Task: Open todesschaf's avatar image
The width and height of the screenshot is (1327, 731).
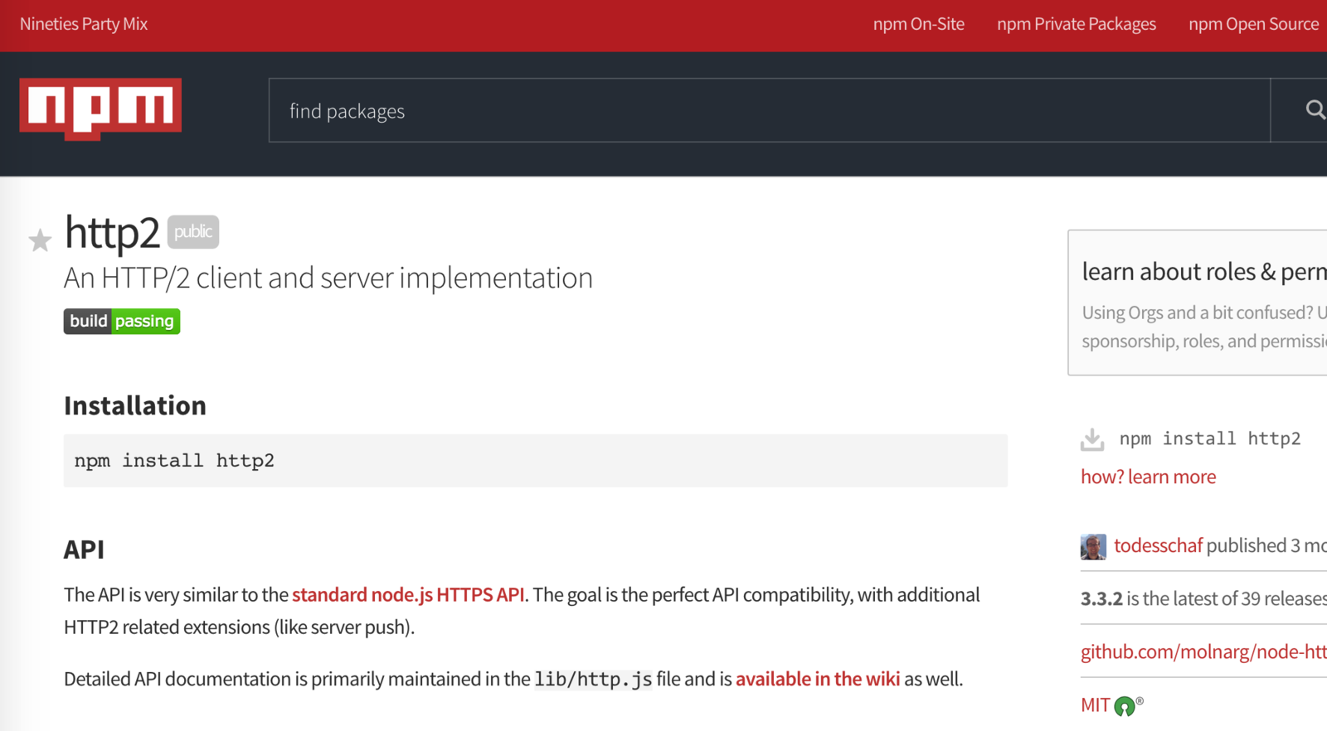Action: (x=1093, y=547)
